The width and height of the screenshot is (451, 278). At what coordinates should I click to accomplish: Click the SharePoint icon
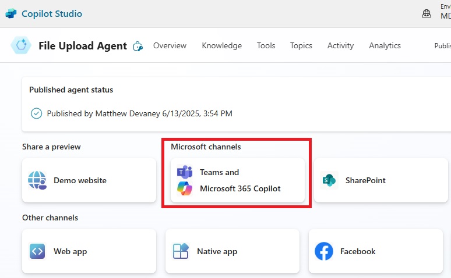329,180
